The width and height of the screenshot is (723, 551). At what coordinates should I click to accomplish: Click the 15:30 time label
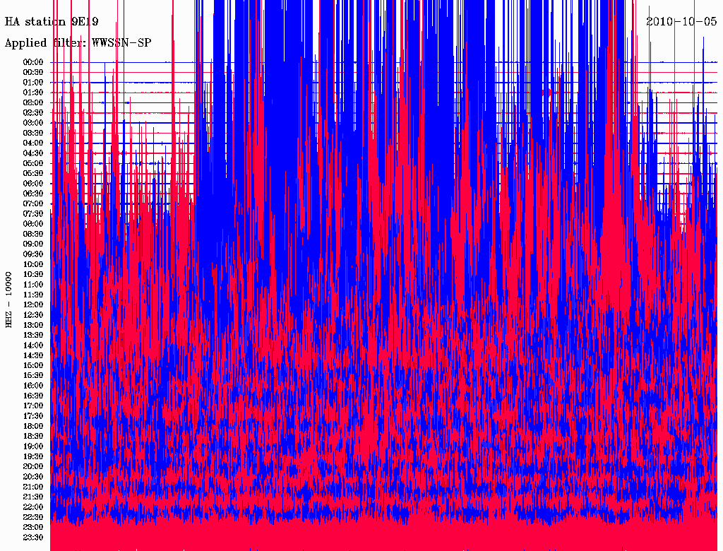coord(33,376)
